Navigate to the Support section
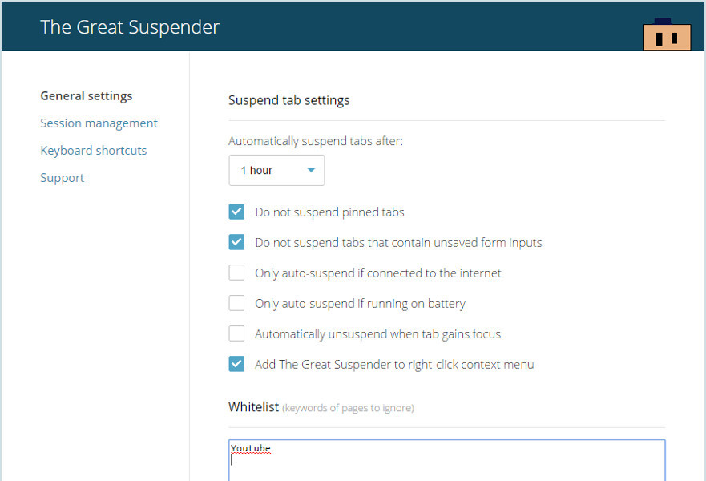Screen dimensions: 706x481 [x=62, y=177]
